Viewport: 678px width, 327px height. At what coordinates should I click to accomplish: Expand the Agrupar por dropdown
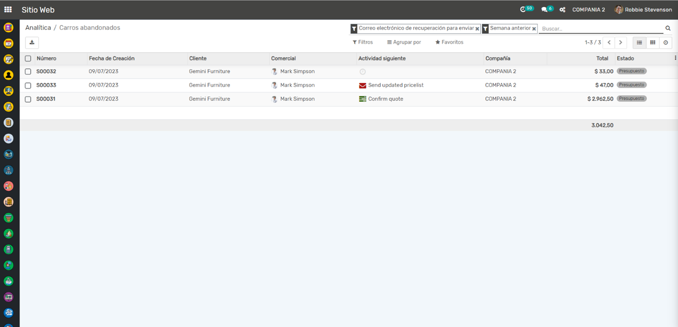(x=404, y=42)
